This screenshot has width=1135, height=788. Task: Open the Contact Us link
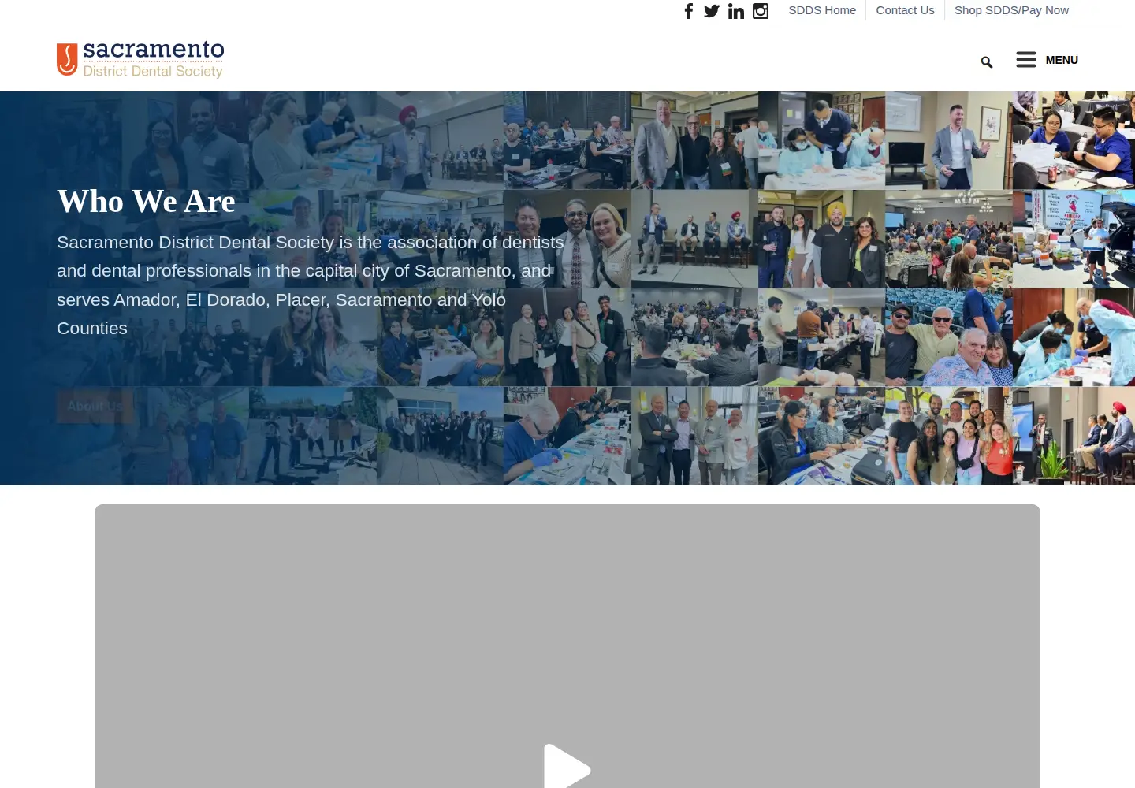[905, 10]
